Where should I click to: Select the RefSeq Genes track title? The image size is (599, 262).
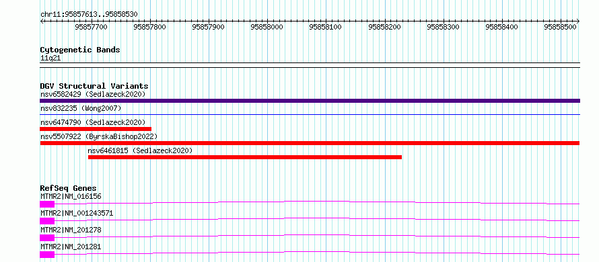tap(68, 188)
